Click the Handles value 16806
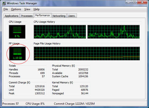Viewport: 149px width, 108px height. pos(41,70)
